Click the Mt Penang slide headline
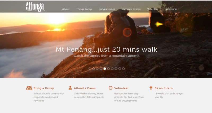This screenshot has width=212, height=113. pos(106,49)
